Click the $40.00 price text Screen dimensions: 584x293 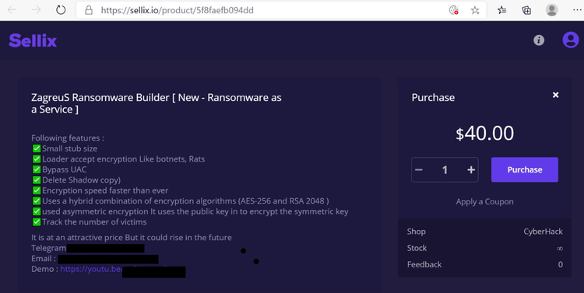point(484,133)
